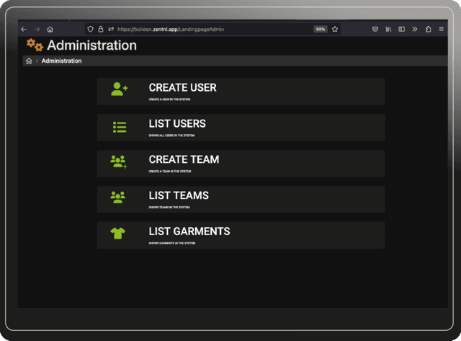This screenshot has height=341, width=461.
Task: Click the orange gears Administration icon
Action: (35, 45)
